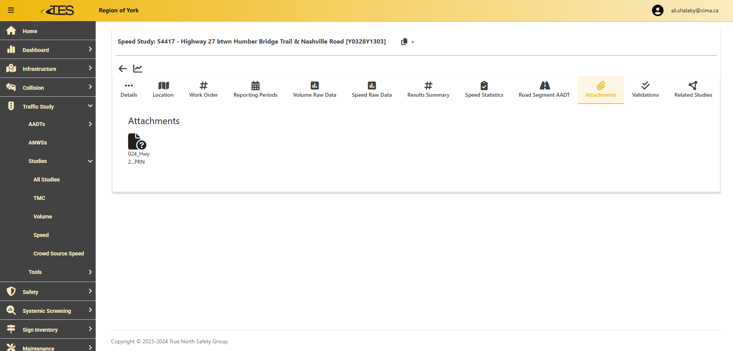Image resolution: width=733 pixels, height=351 pixels.
Task: Open the All Studies link
Action: pos(47,180)
